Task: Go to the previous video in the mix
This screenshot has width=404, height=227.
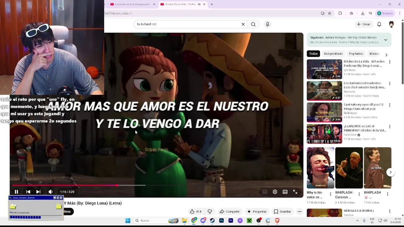Action: [28, 192]
